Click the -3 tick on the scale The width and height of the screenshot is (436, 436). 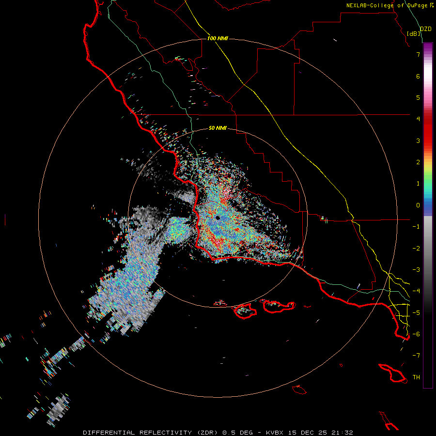[416, 270]
